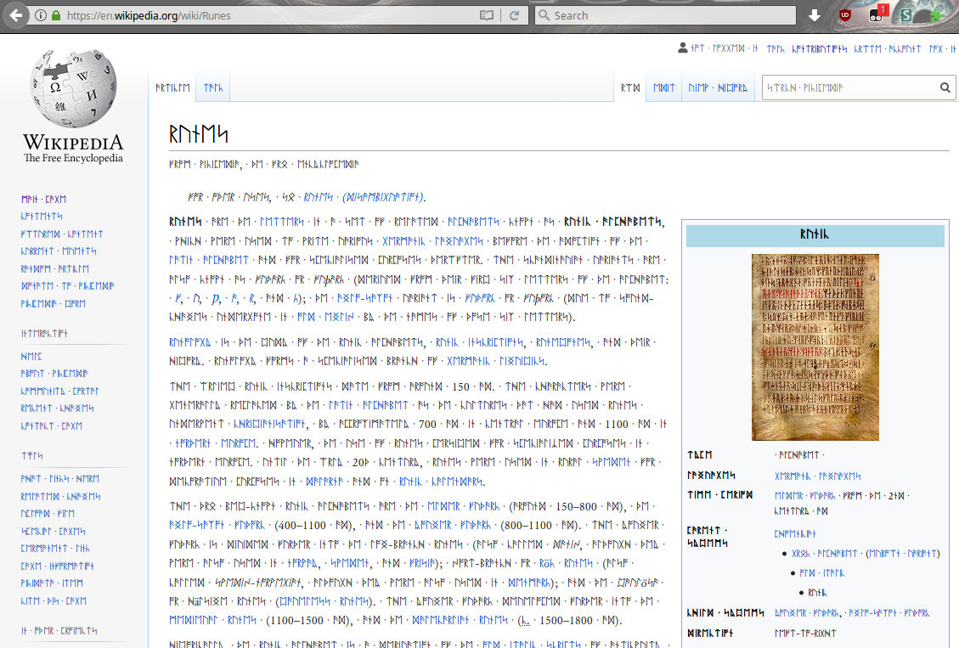
Task: Click the green puzzle-piece extension icon
Action: pos(936,14)
